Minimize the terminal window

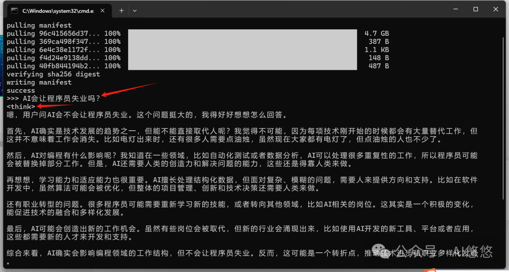coord(455,9)
